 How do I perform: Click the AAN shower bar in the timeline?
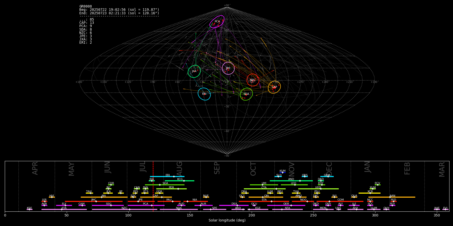(x=392, y=197)
